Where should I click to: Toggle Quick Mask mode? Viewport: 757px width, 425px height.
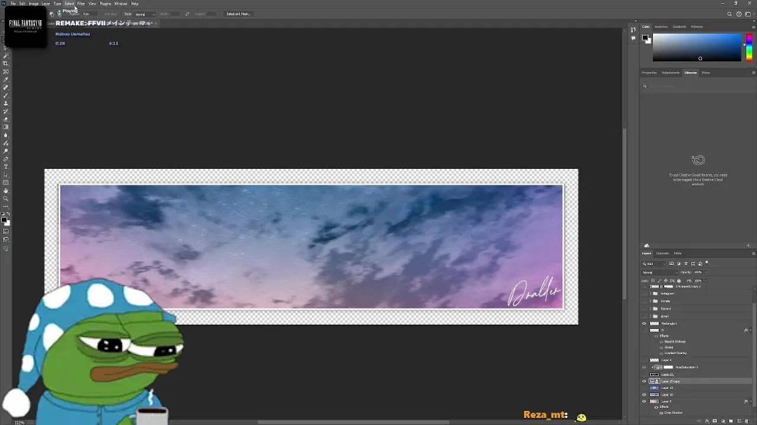[6, 231]
